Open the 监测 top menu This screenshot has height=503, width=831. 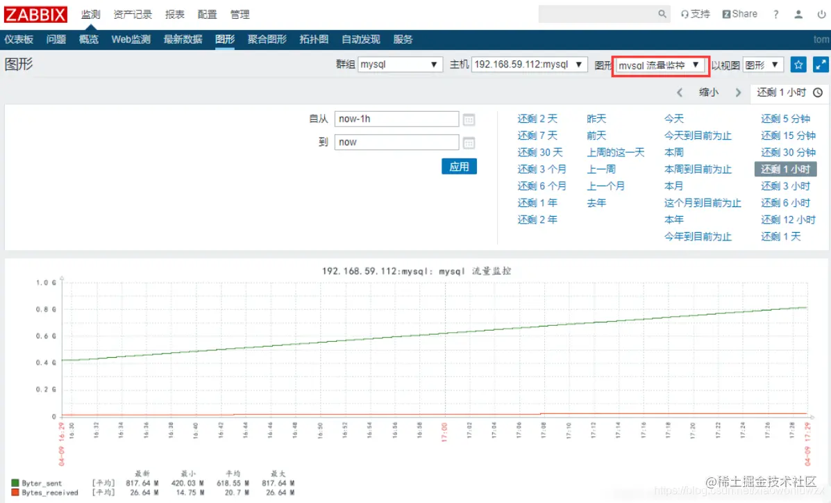coord(91,15)
